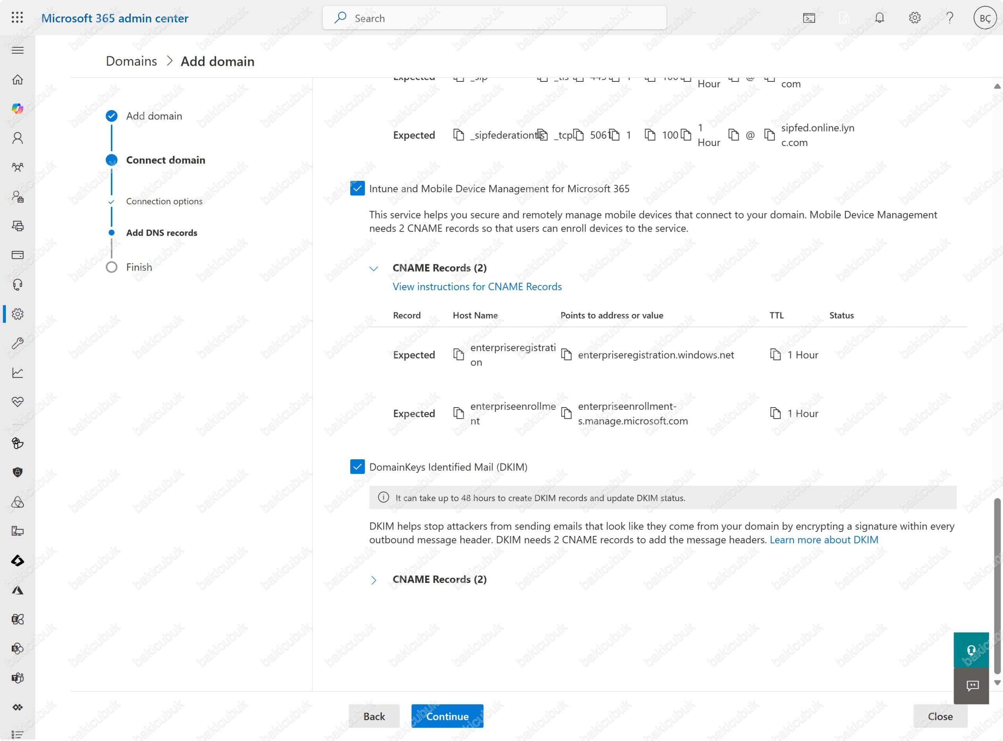Click Domains in the breadcrumb
1003x741 pixels.
pos(131,61)
